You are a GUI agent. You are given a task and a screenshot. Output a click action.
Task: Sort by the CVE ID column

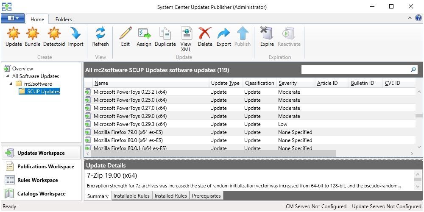tap(399, 83)
